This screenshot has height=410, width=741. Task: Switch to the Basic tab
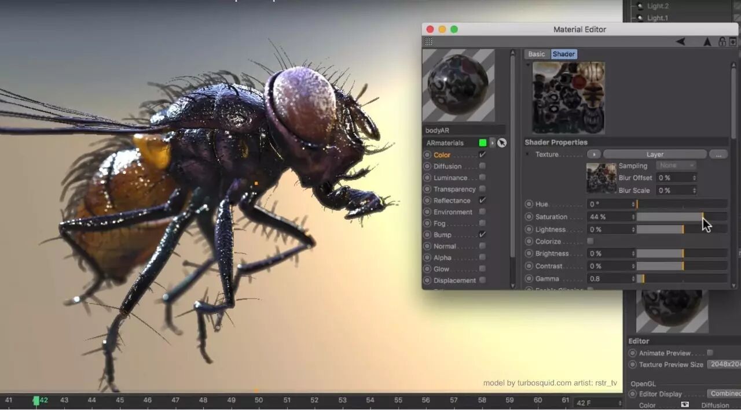coord(537,54)
